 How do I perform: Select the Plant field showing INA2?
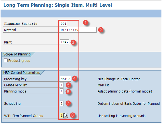[65, 42]
